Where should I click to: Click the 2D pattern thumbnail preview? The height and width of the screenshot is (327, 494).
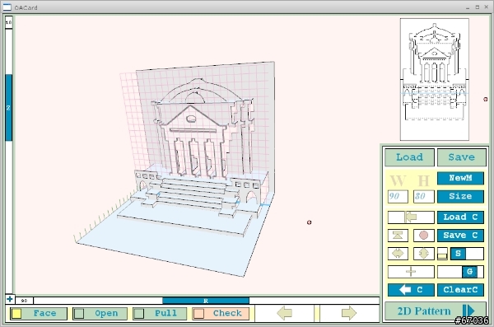click(x=435, y=79)
